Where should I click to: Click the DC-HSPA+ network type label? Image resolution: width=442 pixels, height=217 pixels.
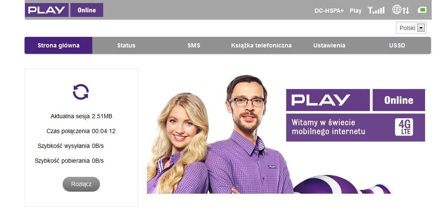coord(329,11)
